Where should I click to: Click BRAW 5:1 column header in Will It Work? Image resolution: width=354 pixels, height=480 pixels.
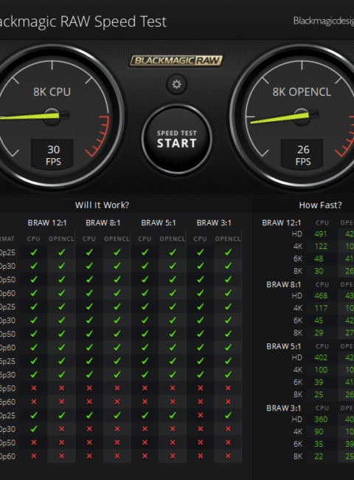[x=159, y=223]
